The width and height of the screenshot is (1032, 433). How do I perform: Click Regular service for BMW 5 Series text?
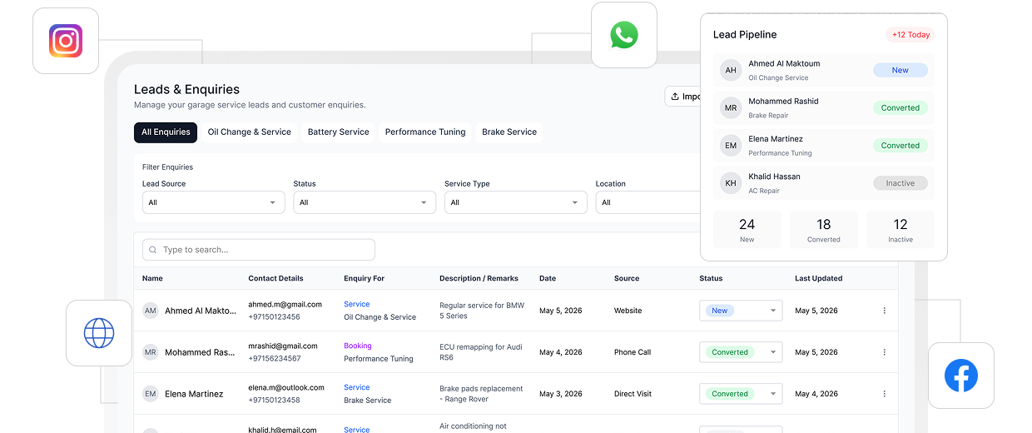pos(482,311)
